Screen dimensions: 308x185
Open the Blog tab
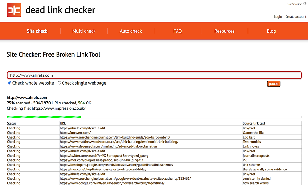271,31
